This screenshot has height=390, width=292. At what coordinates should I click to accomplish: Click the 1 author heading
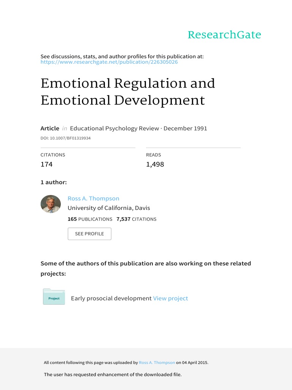click(x=54, y=182)
